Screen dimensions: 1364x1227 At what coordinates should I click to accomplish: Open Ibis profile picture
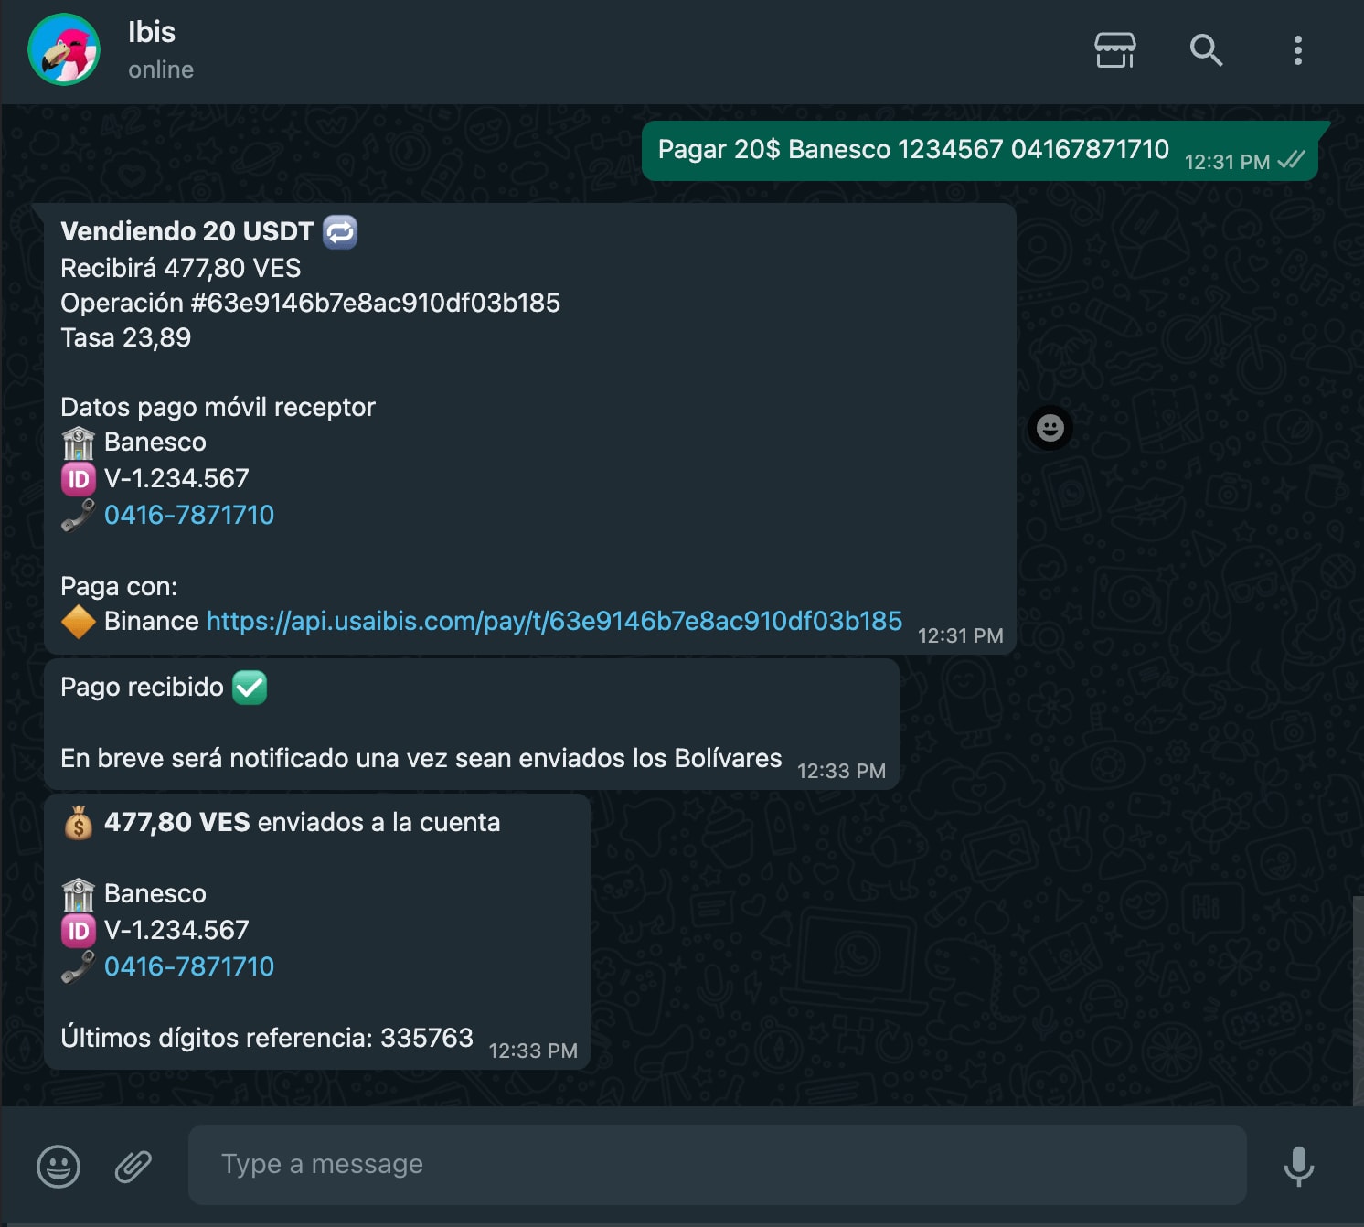tap(64, 49)
